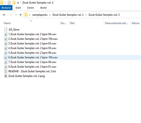
Task: Sort by the Nu... column header
Action: pyautogui.click(x=63, y=23)
